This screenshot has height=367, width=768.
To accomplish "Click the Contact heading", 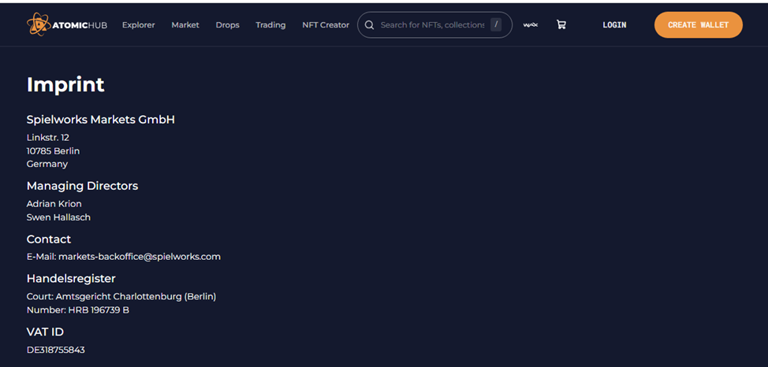I will click(x=48, y=239).
